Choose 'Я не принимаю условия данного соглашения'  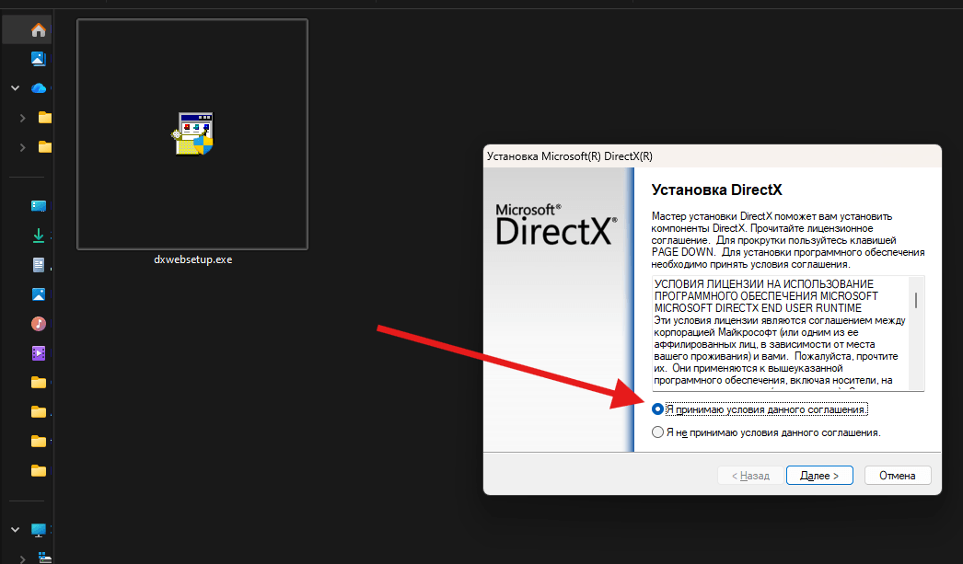click(657, 432)
